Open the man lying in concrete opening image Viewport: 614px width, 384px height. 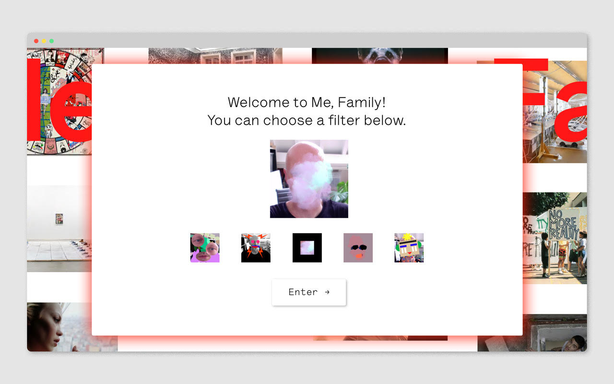pyautogui.click(x=555, y=333)
